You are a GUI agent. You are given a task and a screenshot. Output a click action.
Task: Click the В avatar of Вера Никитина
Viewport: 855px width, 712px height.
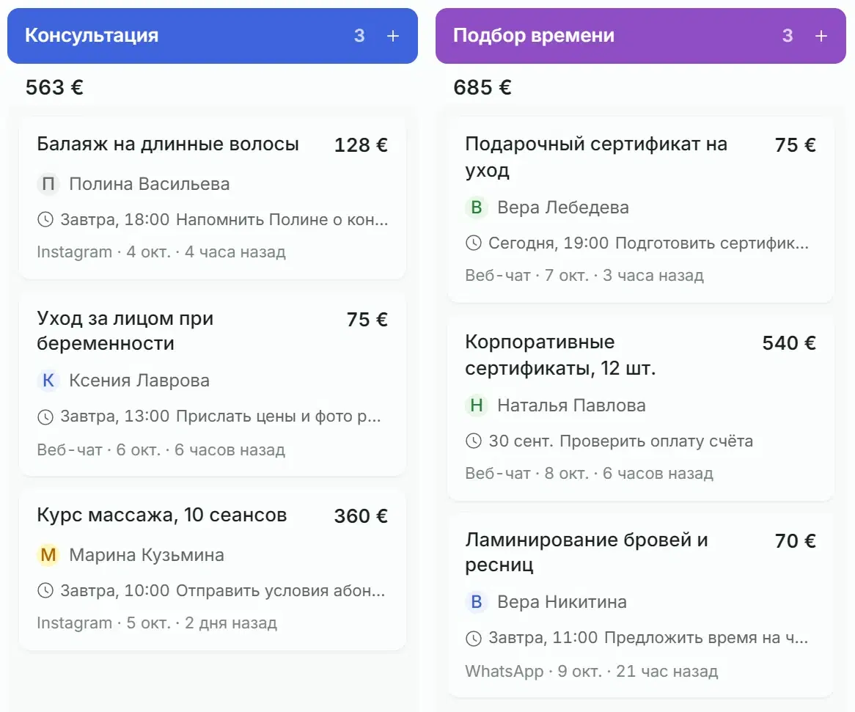pyautogui.click(x=476, y=602)
